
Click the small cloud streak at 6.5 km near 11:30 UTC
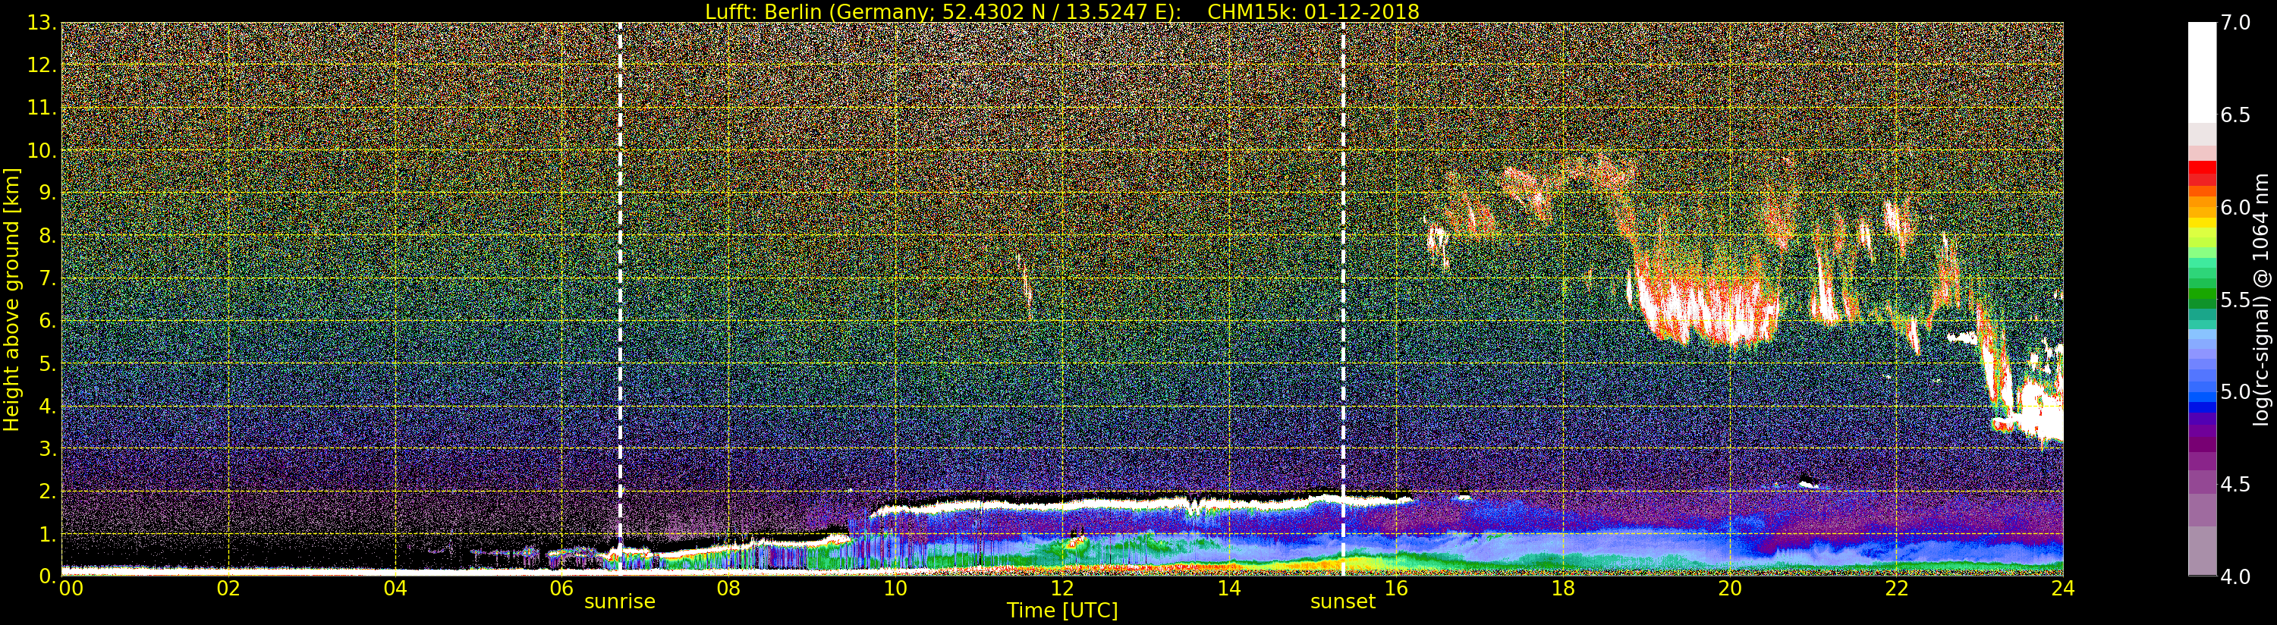point(1024,285)
